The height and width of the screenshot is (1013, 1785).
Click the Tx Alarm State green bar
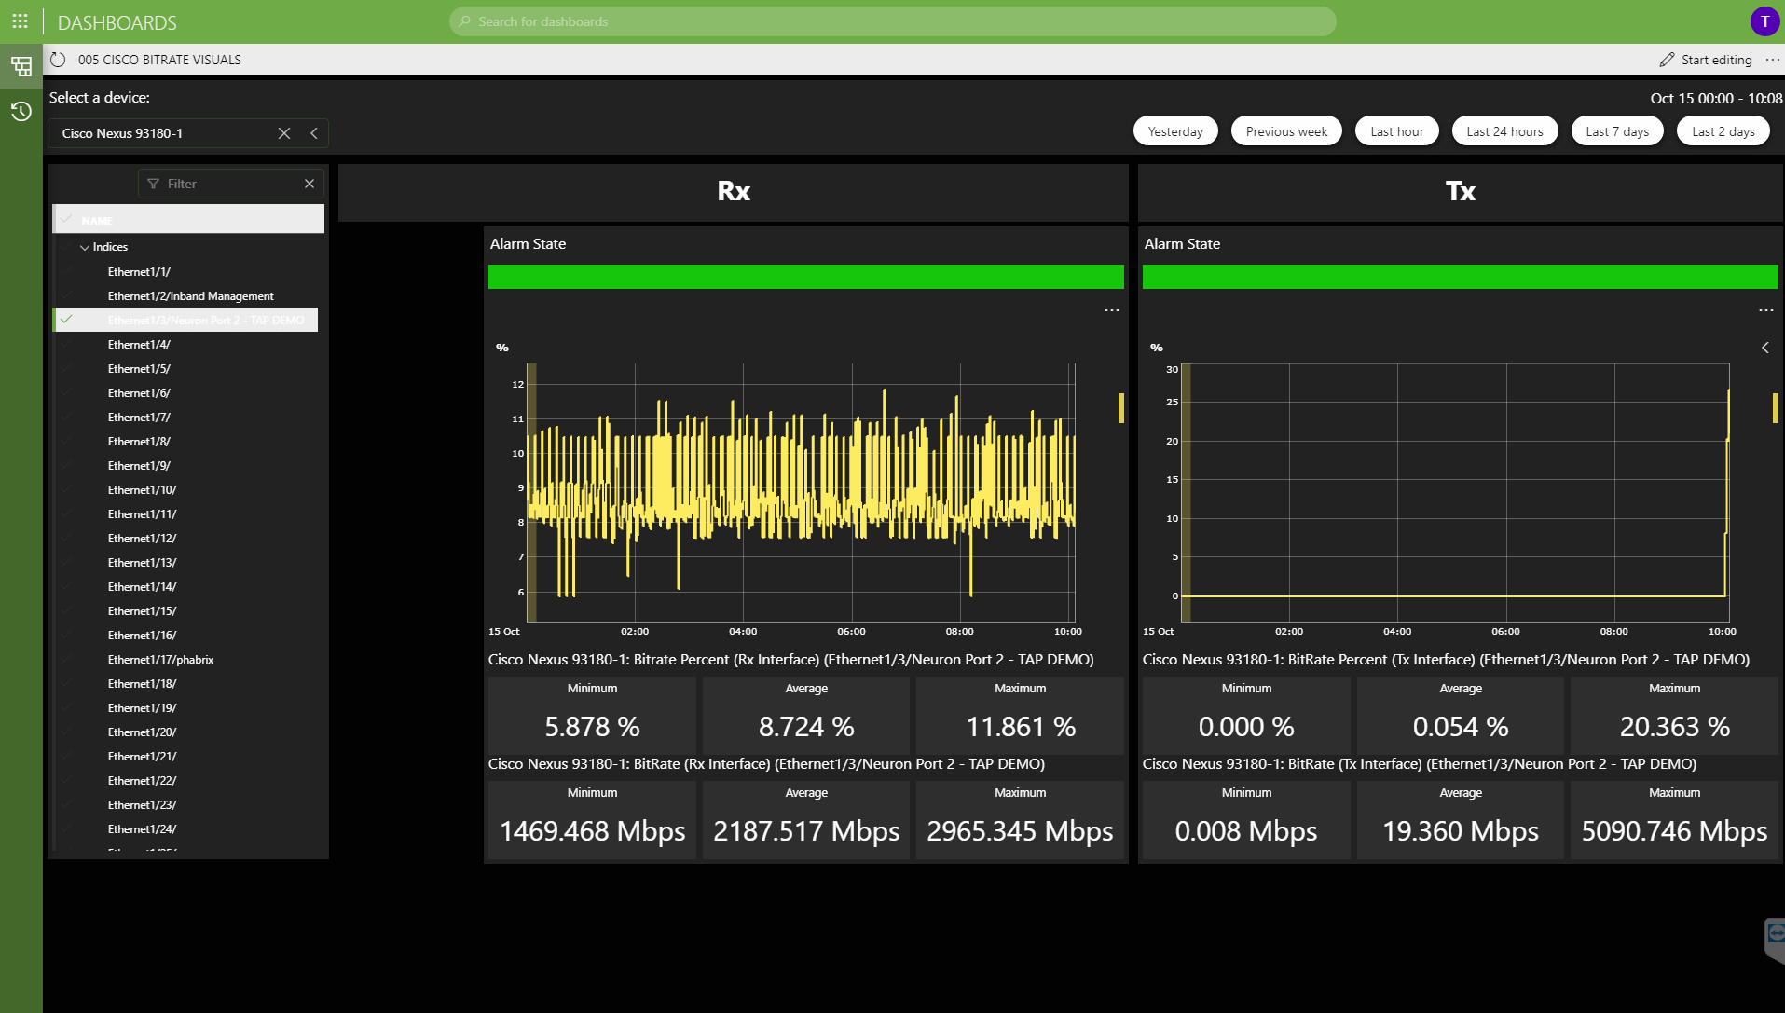1461,277
